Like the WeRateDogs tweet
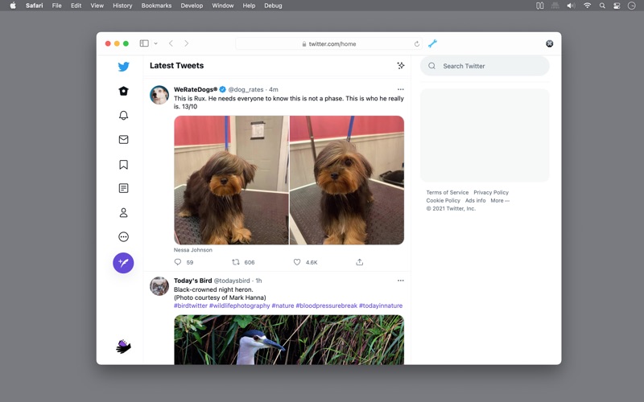 pyautogui.click(x=297, y=262)
